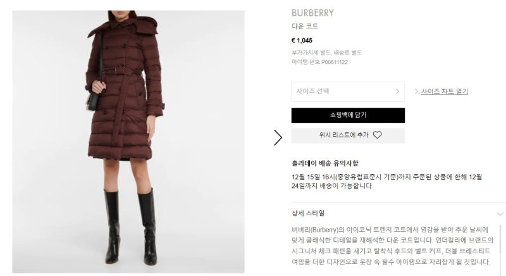Viewport: 506px width, 276px height.
Task: Click the VAT and shipping note
Action: click(326, 53)
